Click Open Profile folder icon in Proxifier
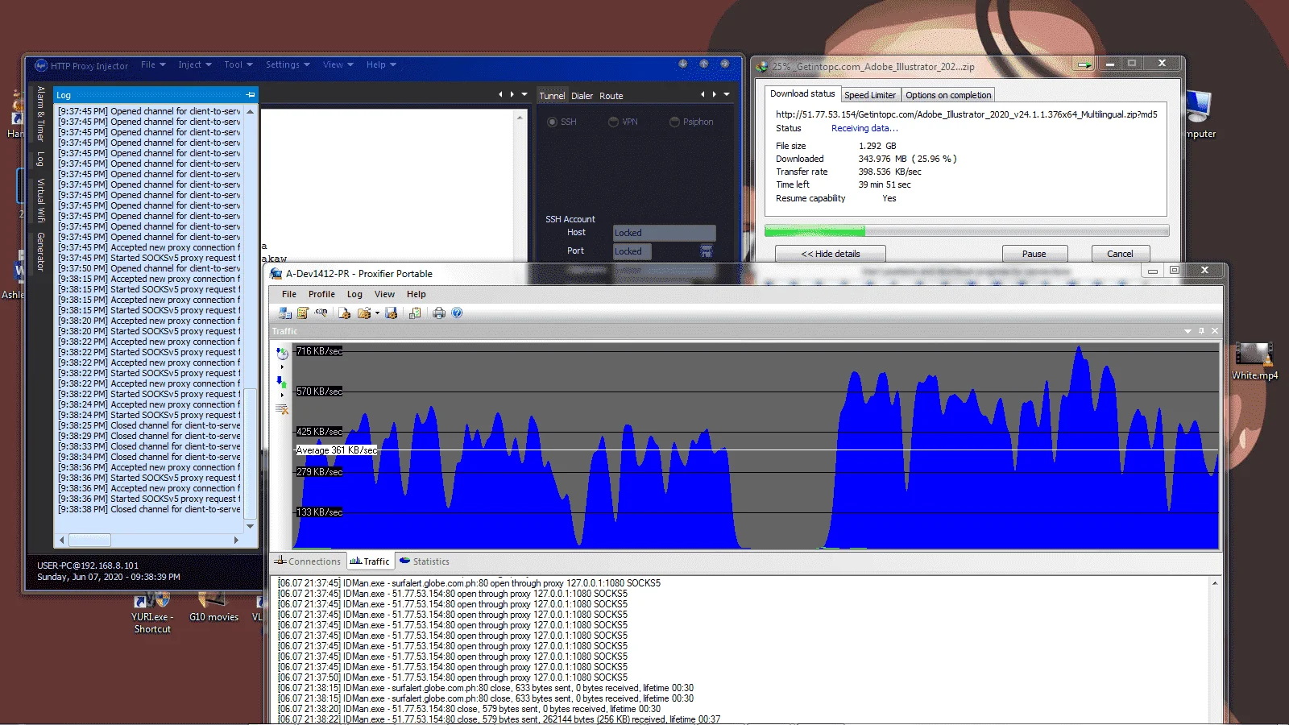Image resolution: width=1289 pixels, height=725 pixels. coord(364,313)
